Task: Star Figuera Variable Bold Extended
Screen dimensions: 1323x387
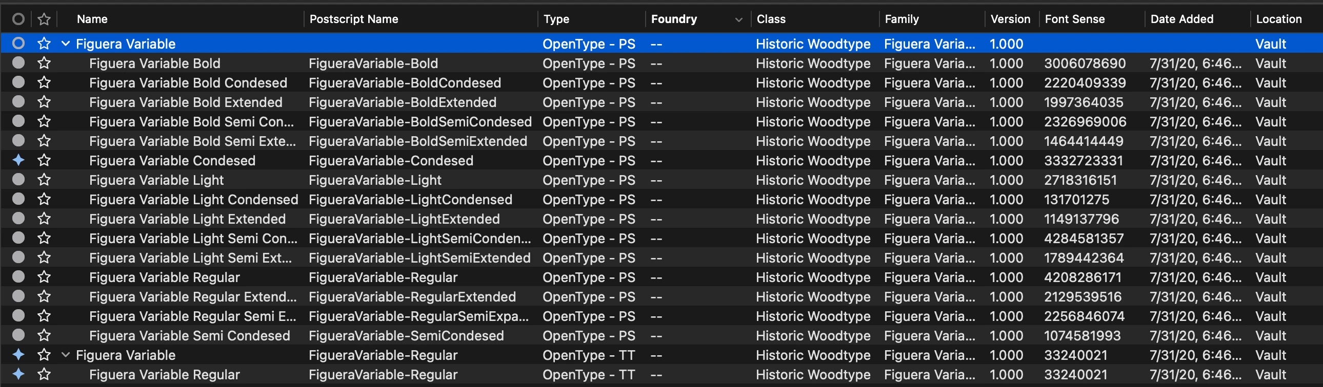Action: tap(44, 102)
